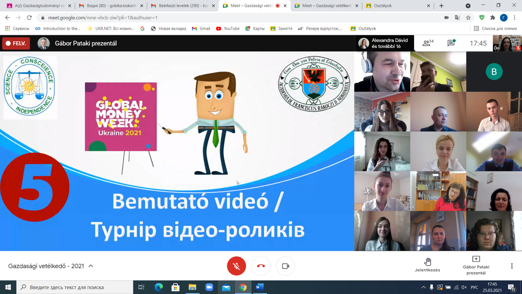Select the participant tile with letter B
This screenshot has height=294, width=522.
point(494,72)
